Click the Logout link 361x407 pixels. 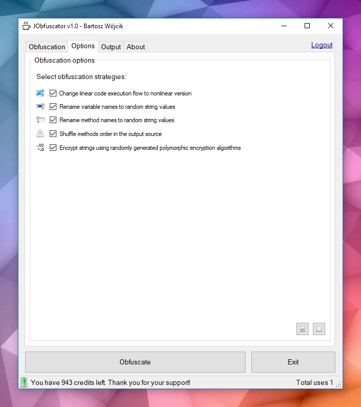tap(322, 45)
